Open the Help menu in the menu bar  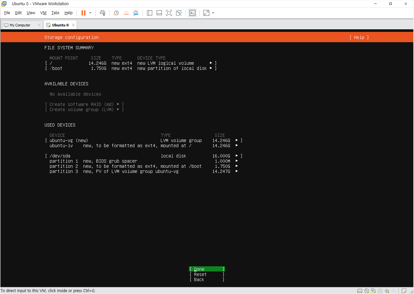[69, 13]
